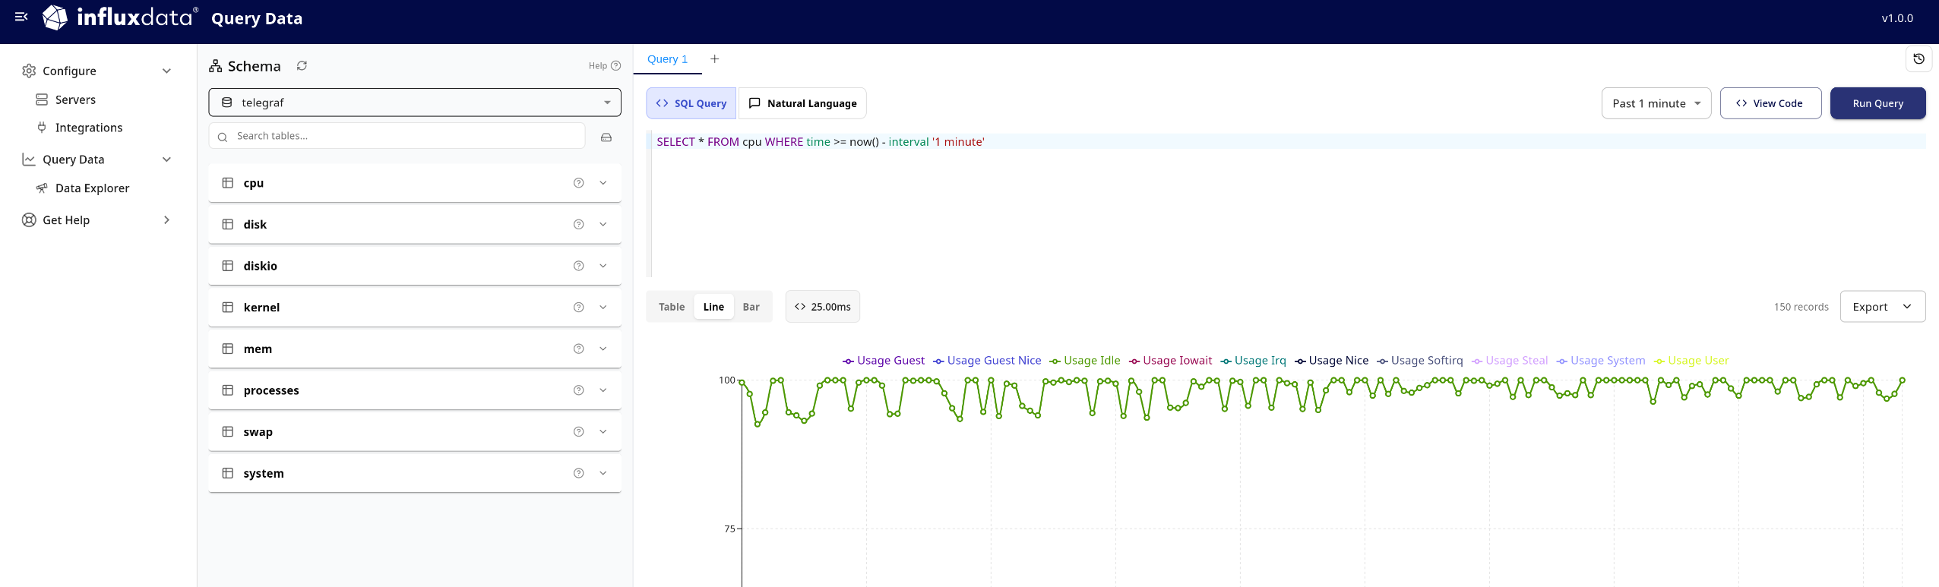Open the Past 1 minute time range dropdown

click(1656, 103)
